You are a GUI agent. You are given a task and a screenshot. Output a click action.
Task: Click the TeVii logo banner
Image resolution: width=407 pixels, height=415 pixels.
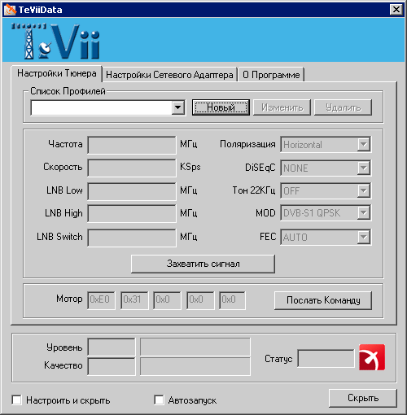(x=203, y=40)
